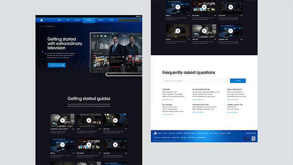Play The Guide video on right page
The image size is (293, 165).
point(231,7)
